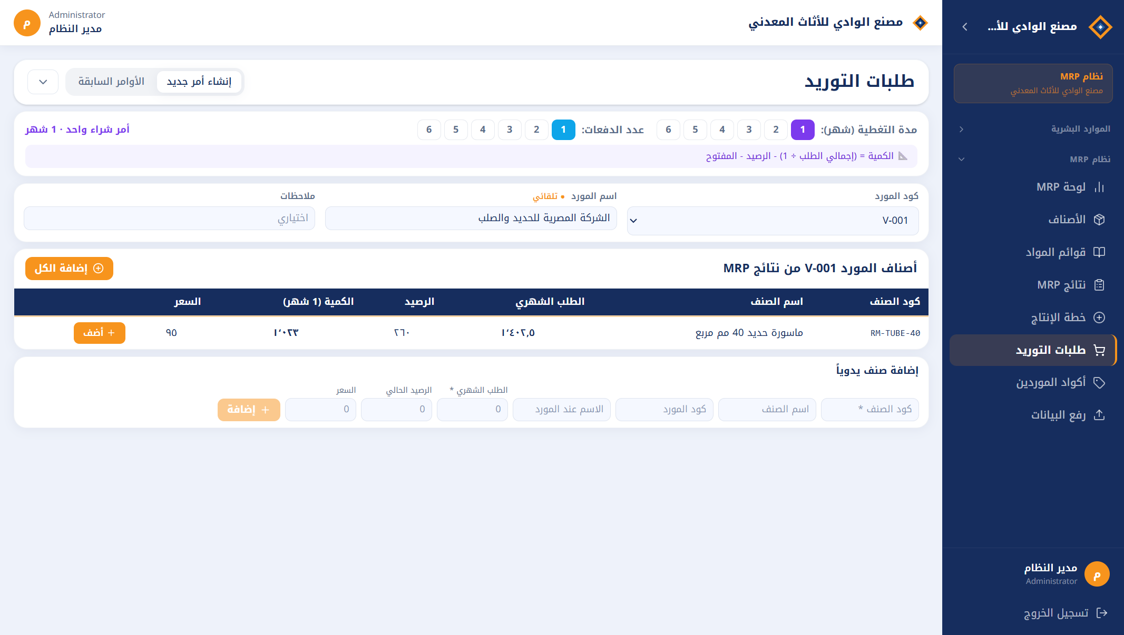The height and width of the screenshot is (635, 1124).
Task: Click the ملاحظات optional input field
Action: point(170,218)
